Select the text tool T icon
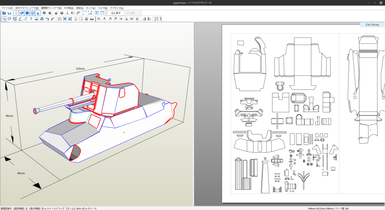385x210 pixels. [x=31, y=19]
